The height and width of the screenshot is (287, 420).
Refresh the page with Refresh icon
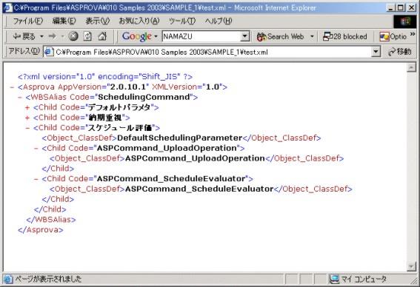(87, 36)
